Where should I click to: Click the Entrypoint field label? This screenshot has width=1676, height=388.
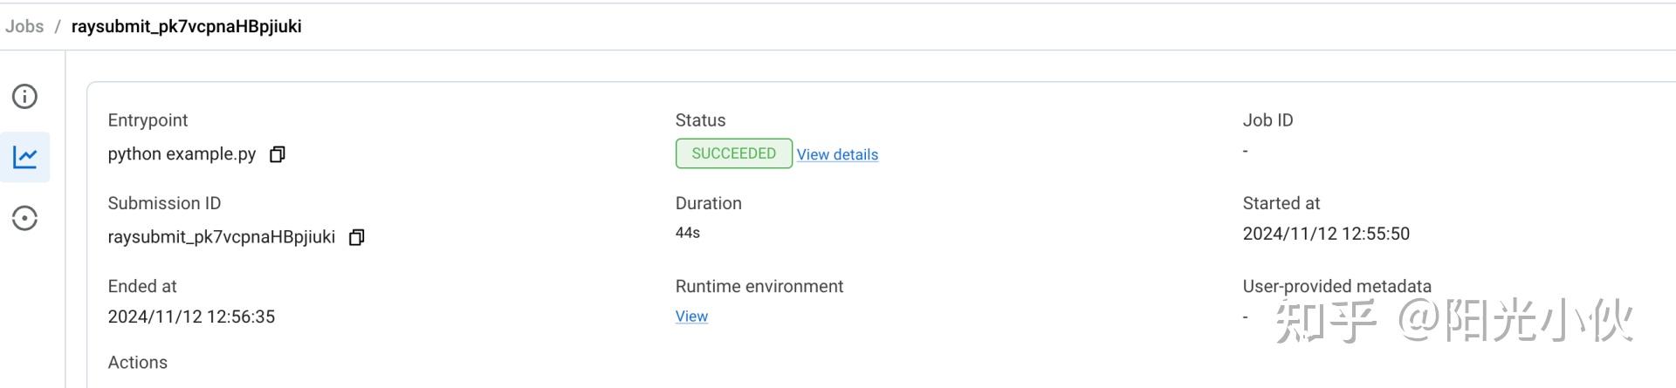click(148, 120)
